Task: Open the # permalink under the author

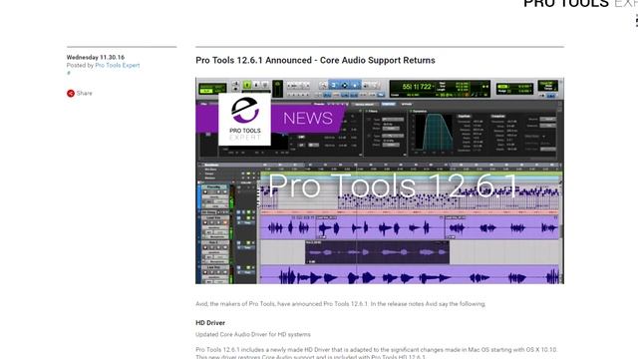Action: pos(69,73)
